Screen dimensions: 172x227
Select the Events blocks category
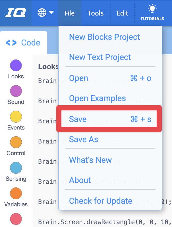(16, 117)
